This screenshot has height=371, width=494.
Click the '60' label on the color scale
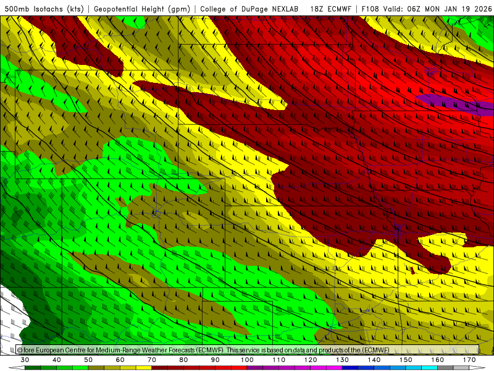tap(120, 360)
